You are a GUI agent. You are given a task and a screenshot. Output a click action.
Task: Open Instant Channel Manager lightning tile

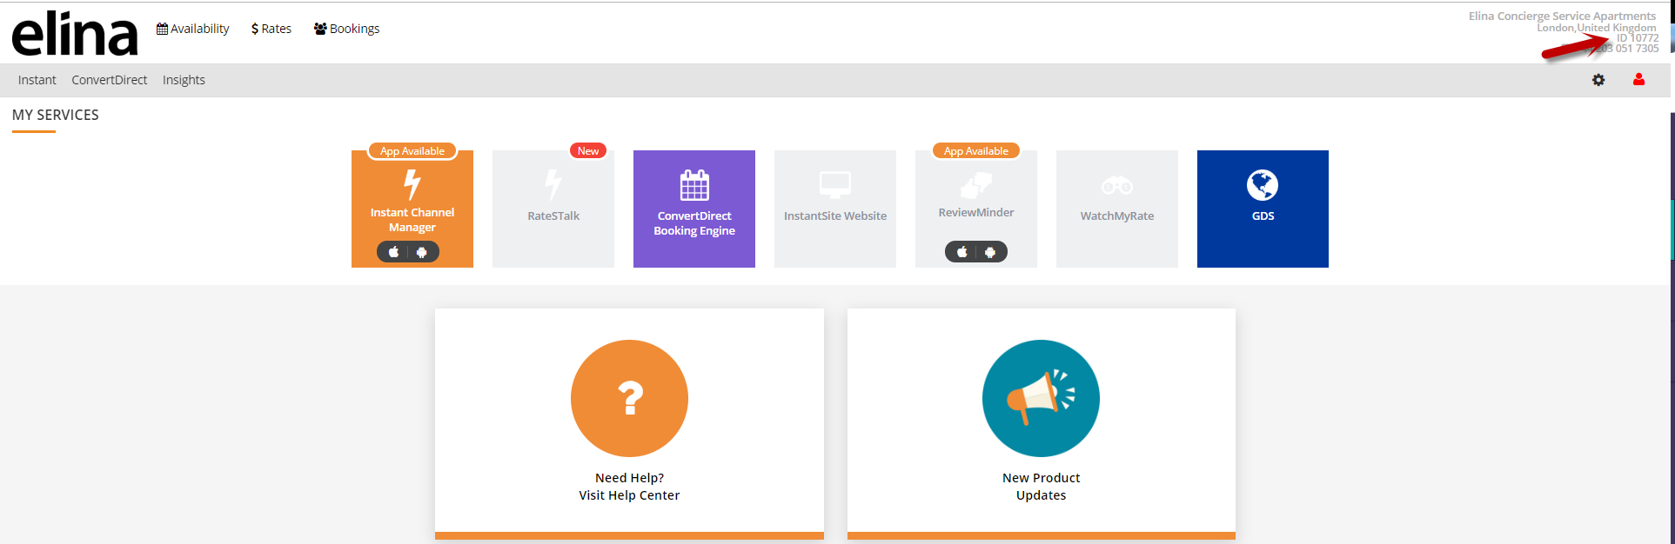412,202
